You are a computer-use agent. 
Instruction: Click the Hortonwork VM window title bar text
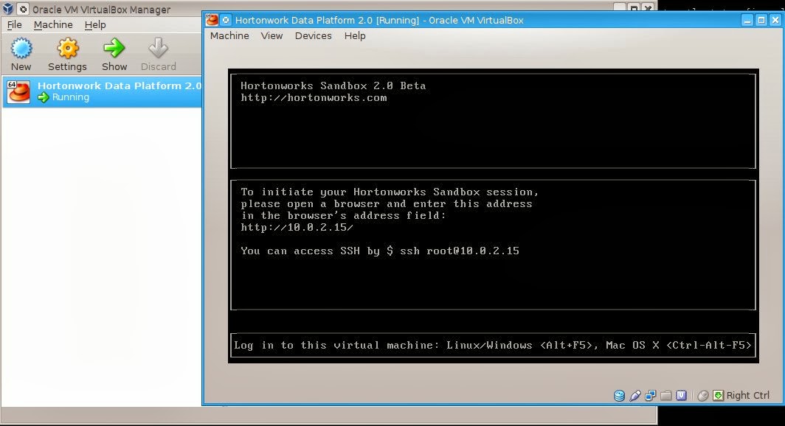click(x=379, y=20)
